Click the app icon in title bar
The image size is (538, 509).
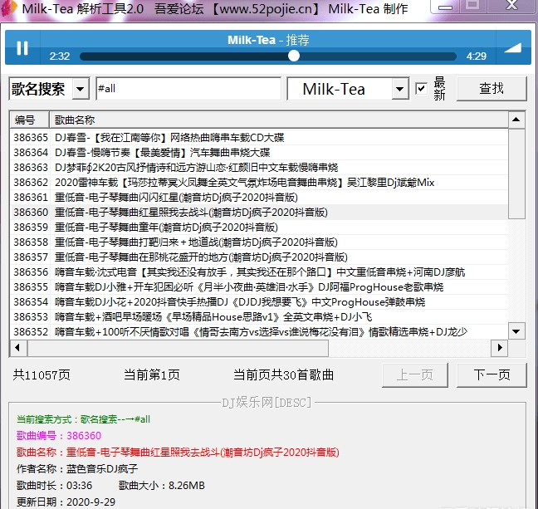click(10, 9)
